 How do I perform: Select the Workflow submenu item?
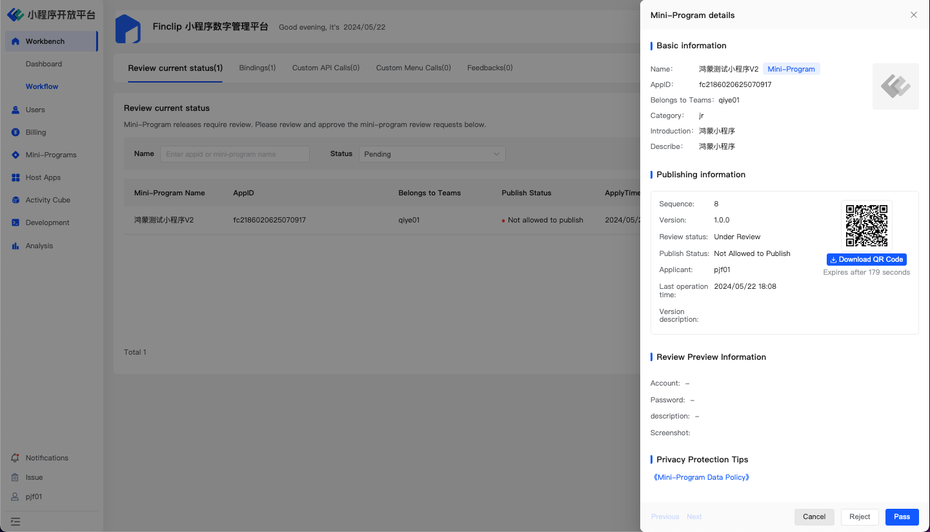(42, 86)
